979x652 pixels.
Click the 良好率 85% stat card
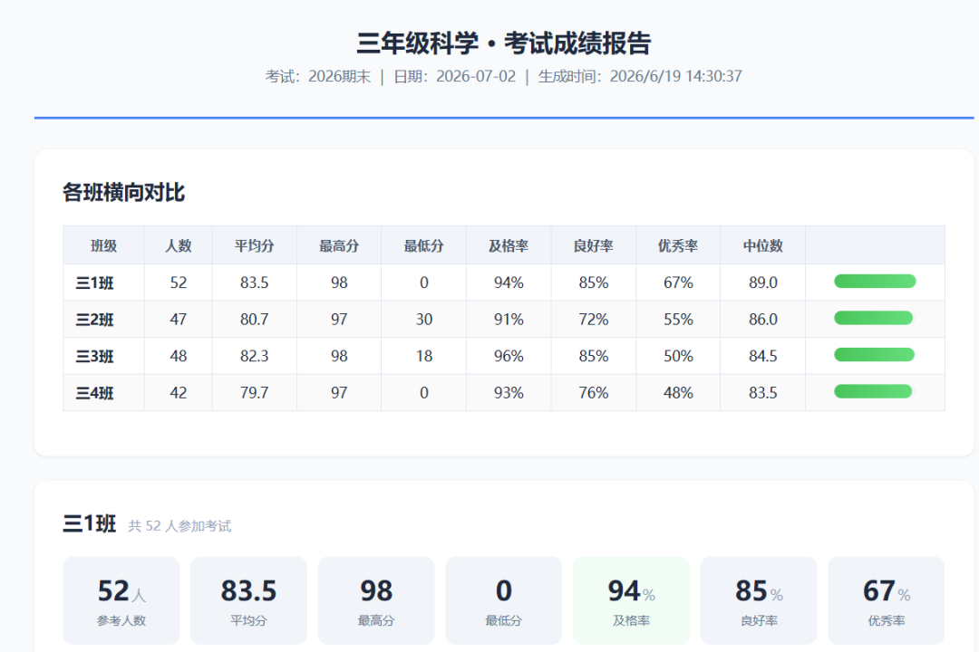759,600
